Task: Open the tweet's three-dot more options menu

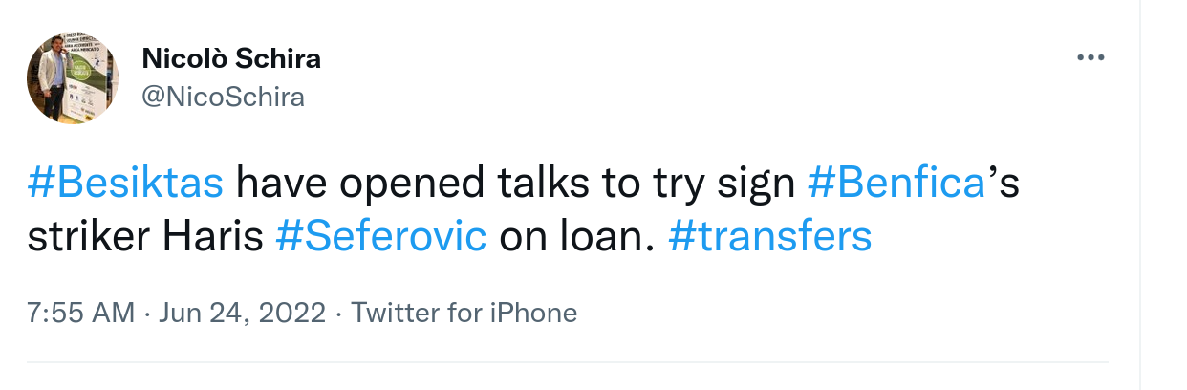Action: 1090,58
